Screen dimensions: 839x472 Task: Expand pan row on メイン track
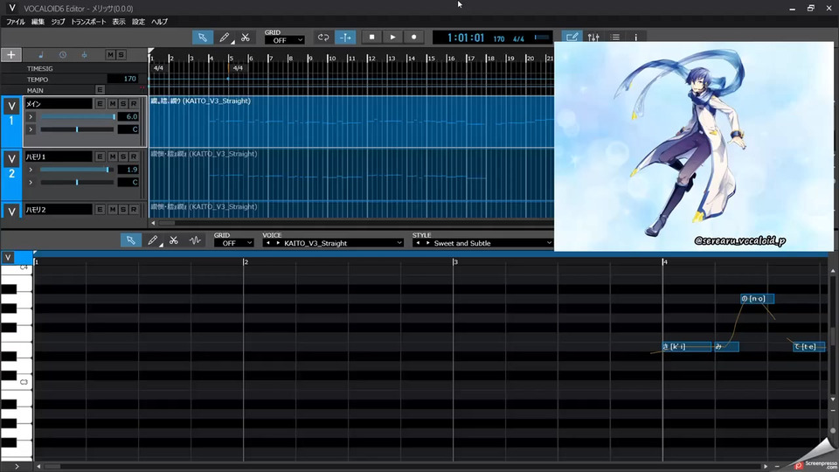[31, 129]
